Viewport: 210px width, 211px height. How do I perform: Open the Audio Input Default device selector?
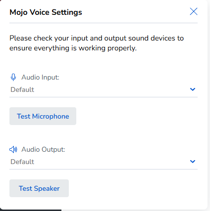[104, 89]
